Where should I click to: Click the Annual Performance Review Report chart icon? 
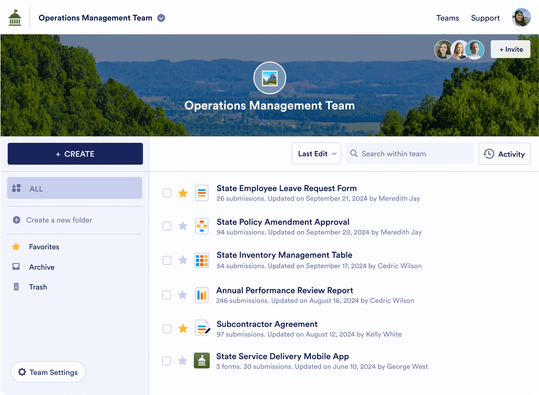click(202, 295)
